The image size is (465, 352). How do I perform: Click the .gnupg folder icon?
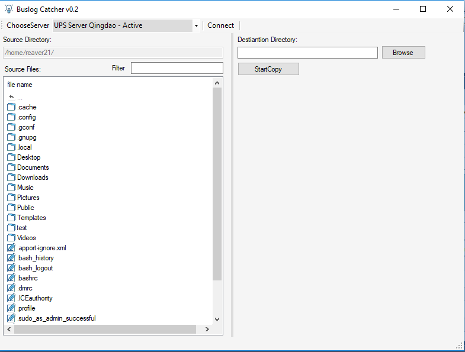click(11, 137)
